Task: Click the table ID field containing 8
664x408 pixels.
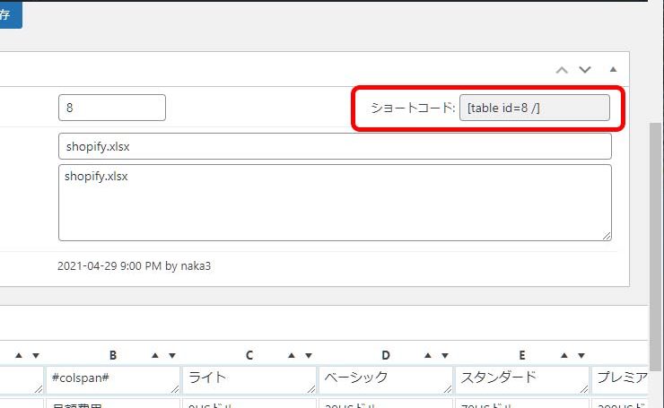Action: click(111, 108)
